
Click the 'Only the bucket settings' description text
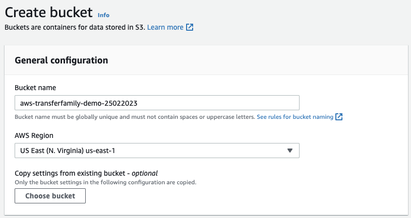tap(105, 182)
